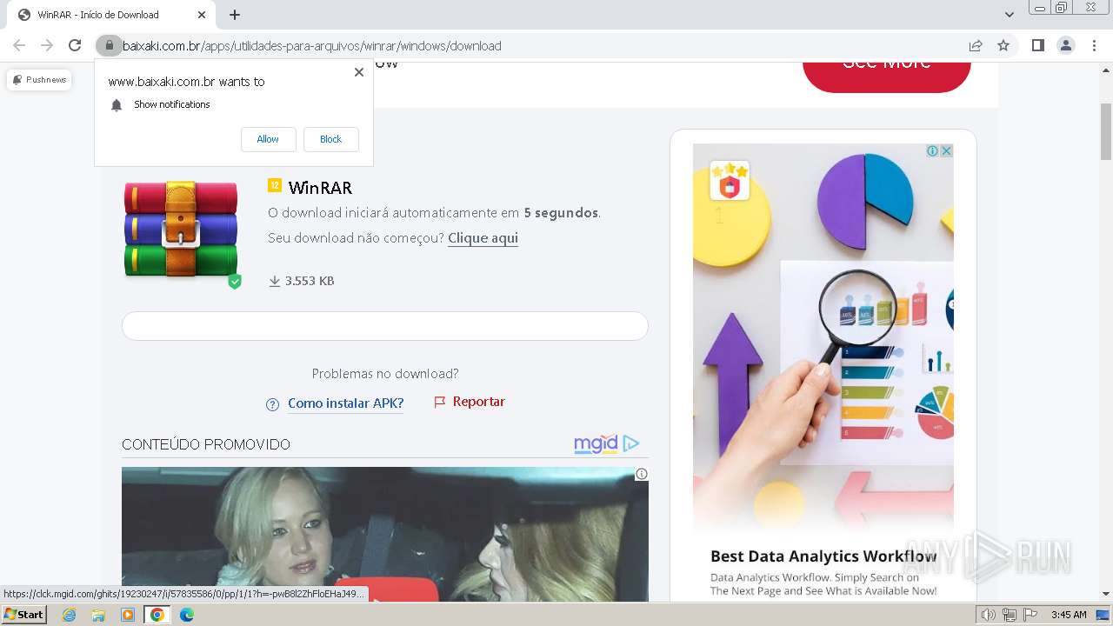Open 'Como instalar APK?' help link
The height and width of the screenshot is (626, 1113).
point(346,403)
